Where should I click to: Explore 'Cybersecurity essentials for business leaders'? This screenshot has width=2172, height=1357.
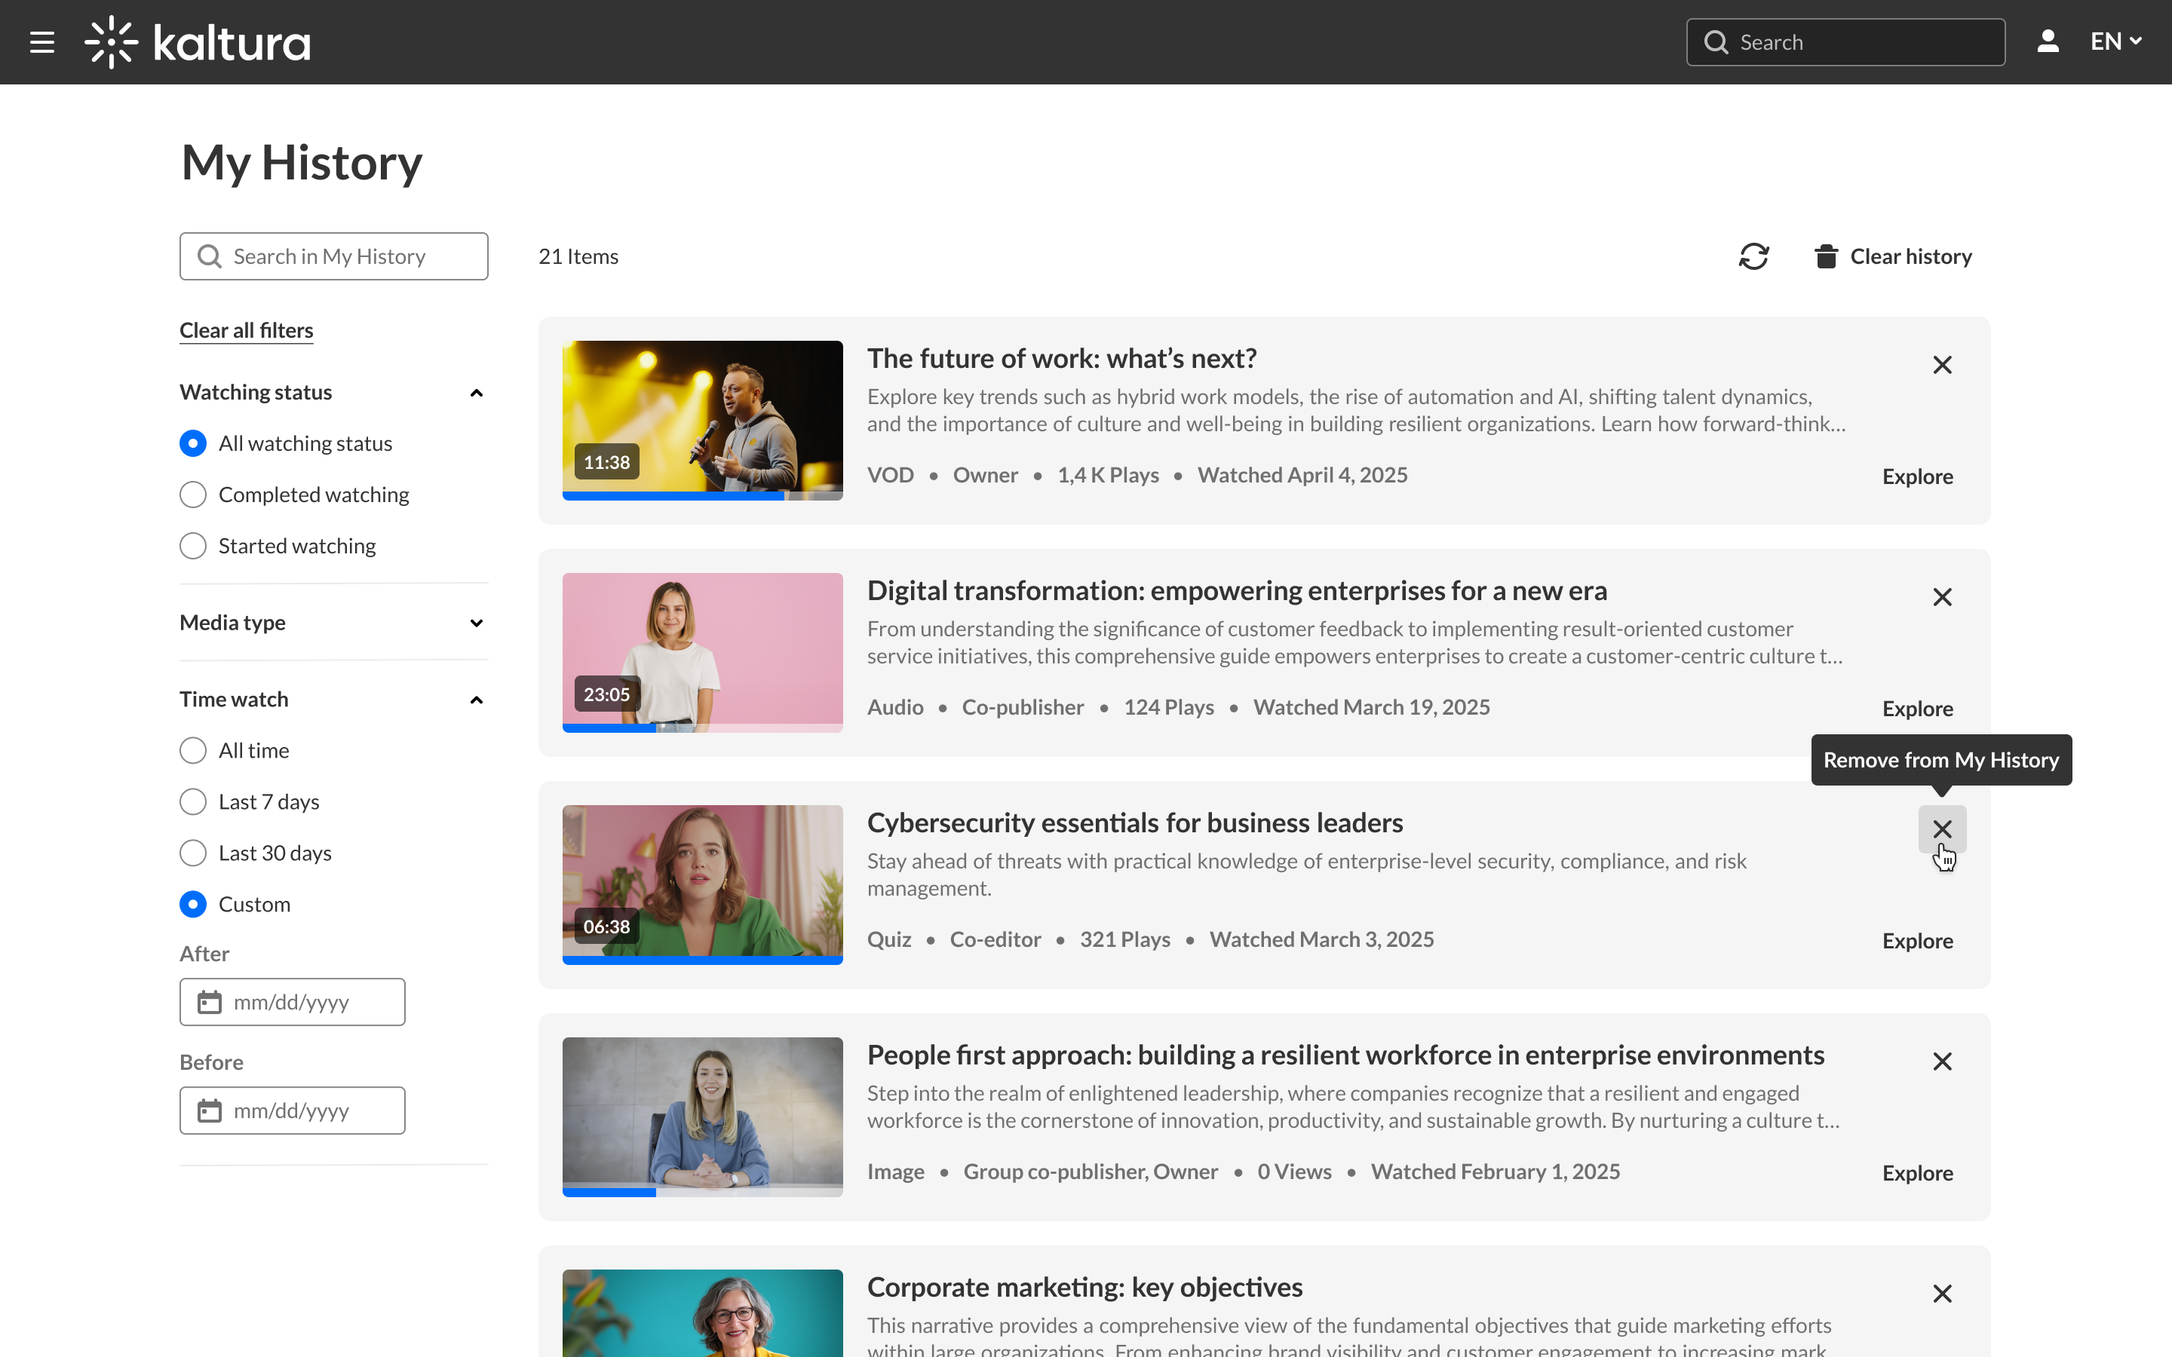pos(1917,941)
